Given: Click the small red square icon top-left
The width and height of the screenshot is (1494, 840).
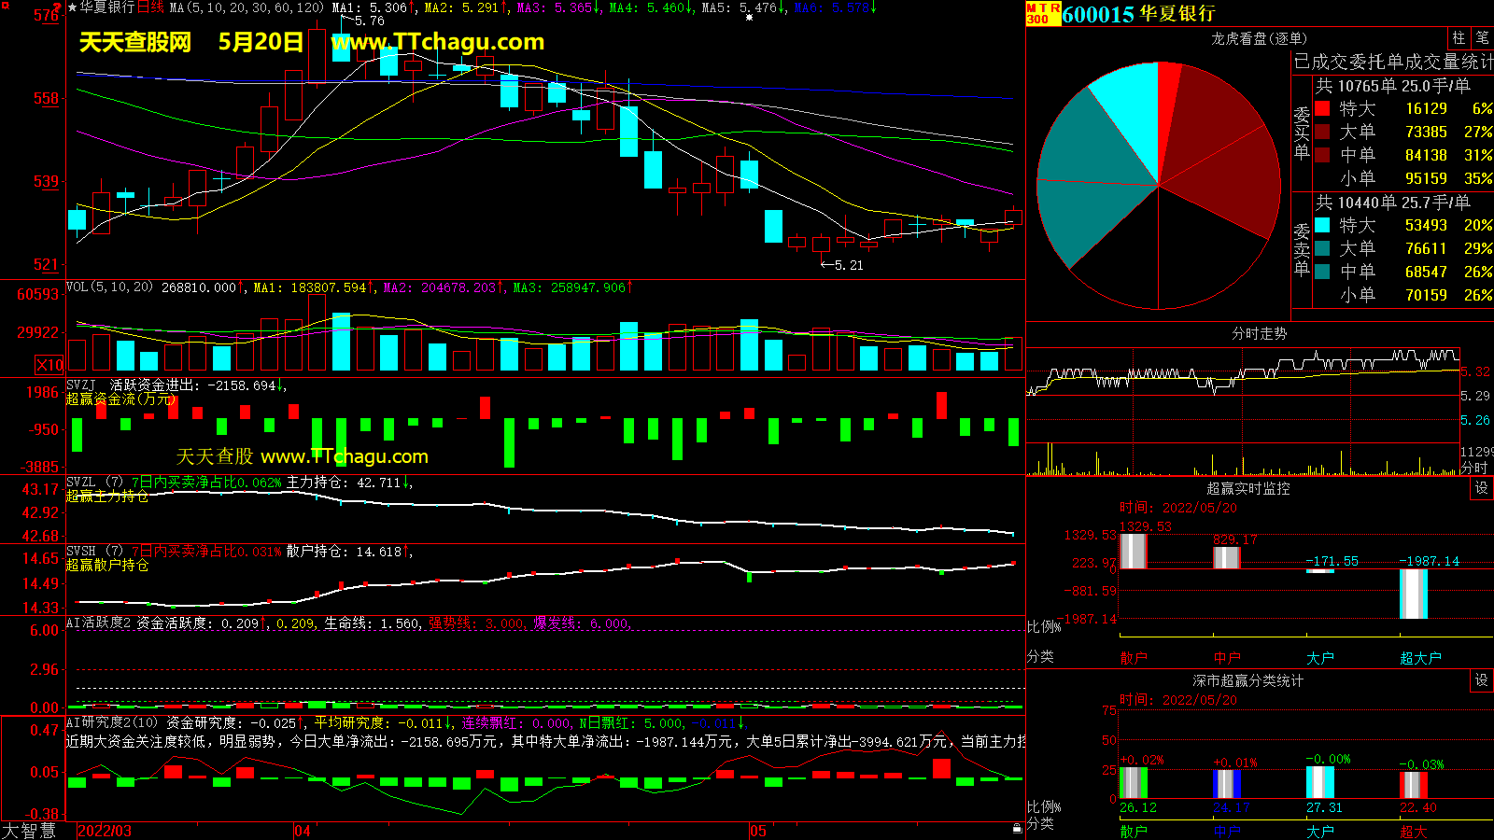Looking at the screenshot, I should click(5, 6).
